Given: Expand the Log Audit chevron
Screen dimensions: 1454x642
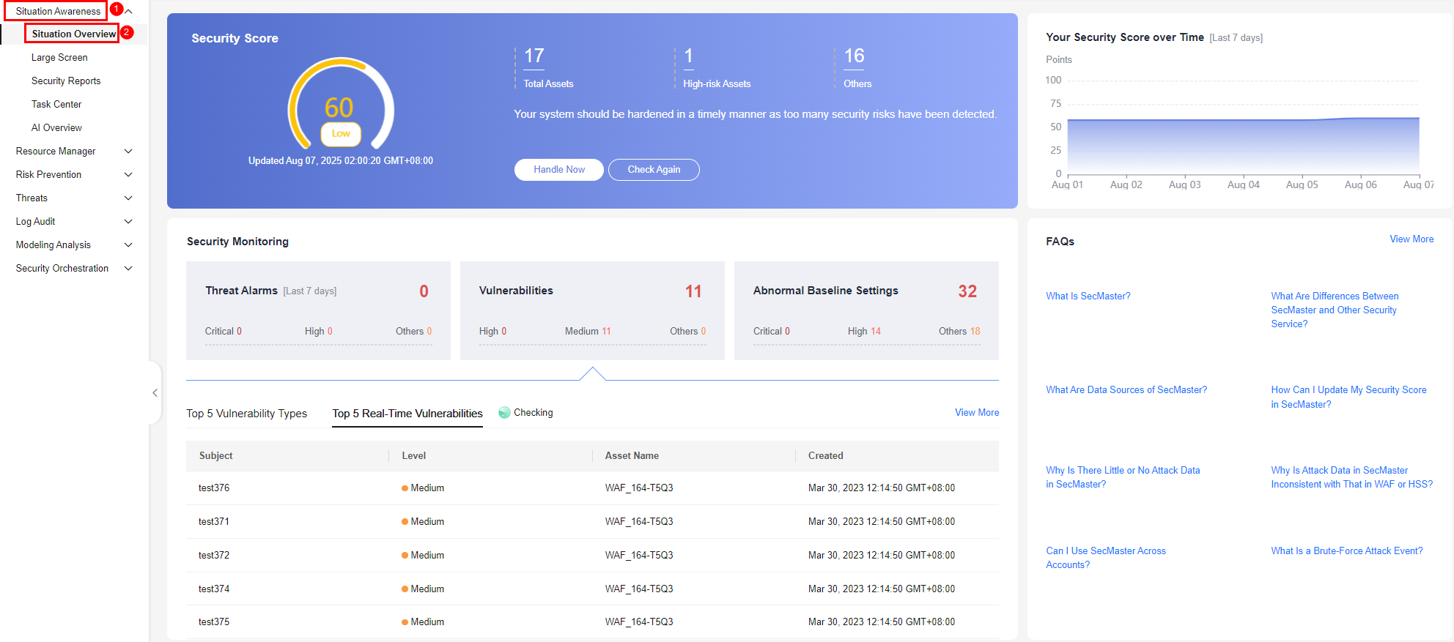Looking at the screenshot, I should [x=128, y=221].
